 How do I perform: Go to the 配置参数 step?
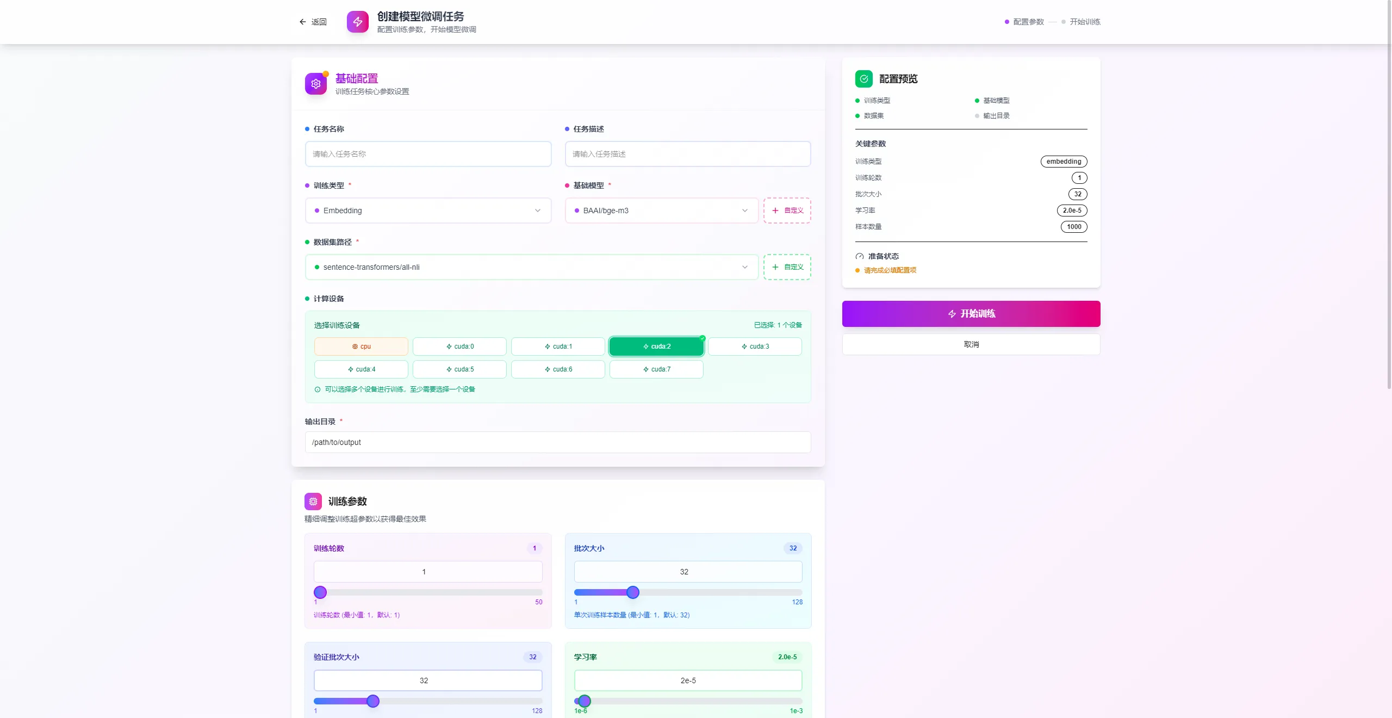coord(1028,22)
